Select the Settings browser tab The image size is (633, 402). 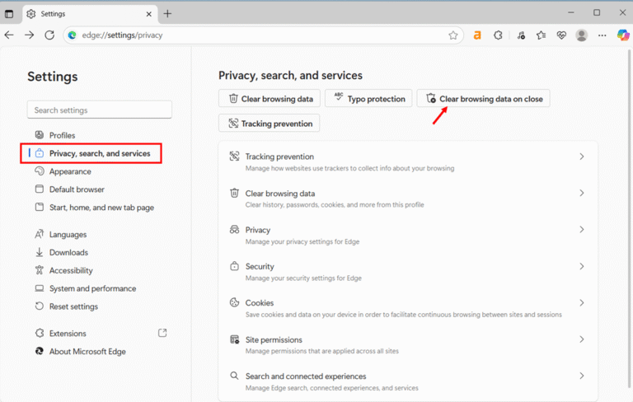[89, 14]
